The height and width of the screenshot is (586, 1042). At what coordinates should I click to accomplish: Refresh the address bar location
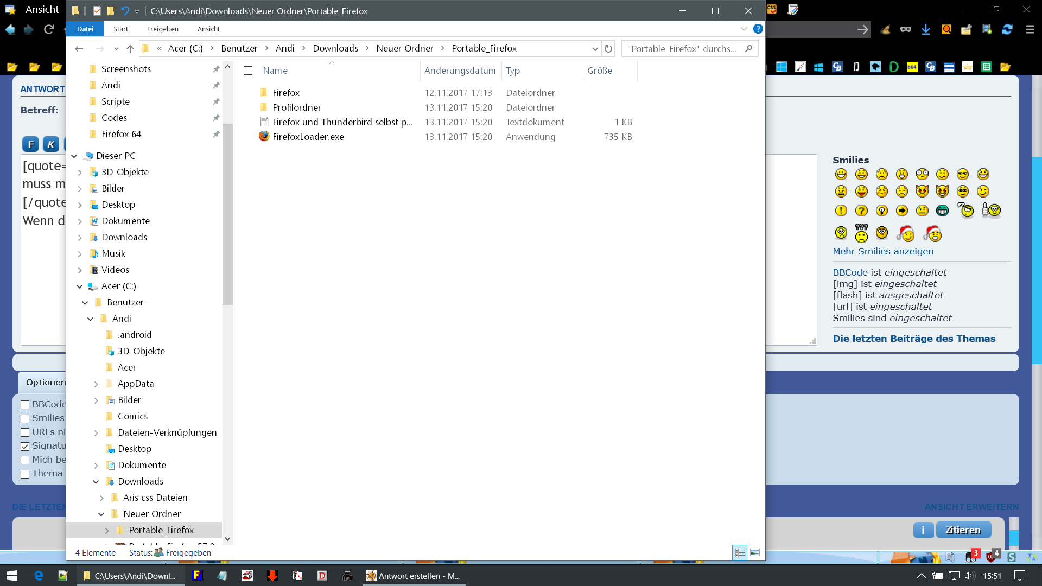coord(608,49)
